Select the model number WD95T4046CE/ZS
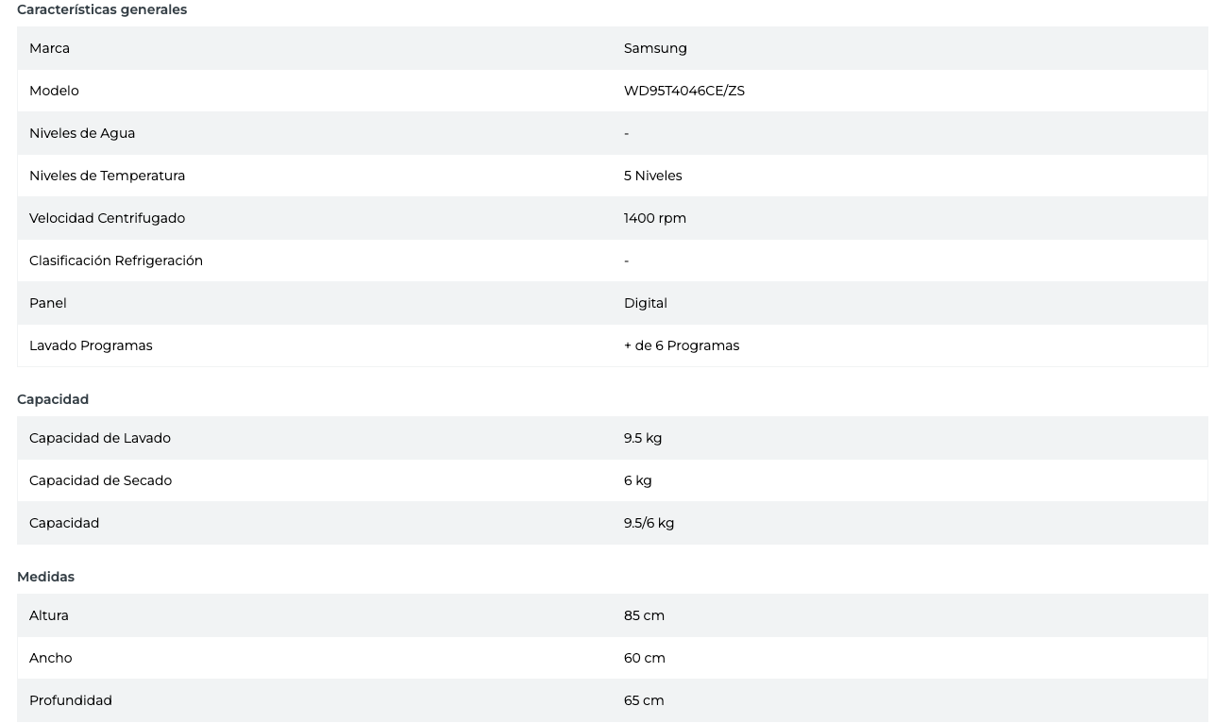This screenshot has width=1215, height=723. click(683, 91)
